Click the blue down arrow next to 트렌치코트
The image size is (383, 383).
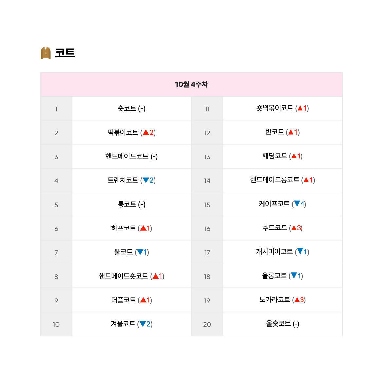(x=146, y=180)
